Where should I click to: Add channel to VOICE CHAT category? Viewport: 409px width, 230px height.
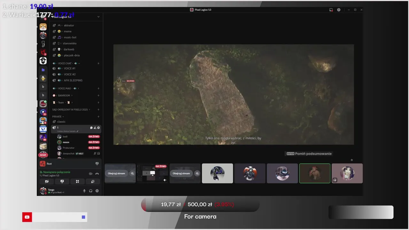(98, 63)
